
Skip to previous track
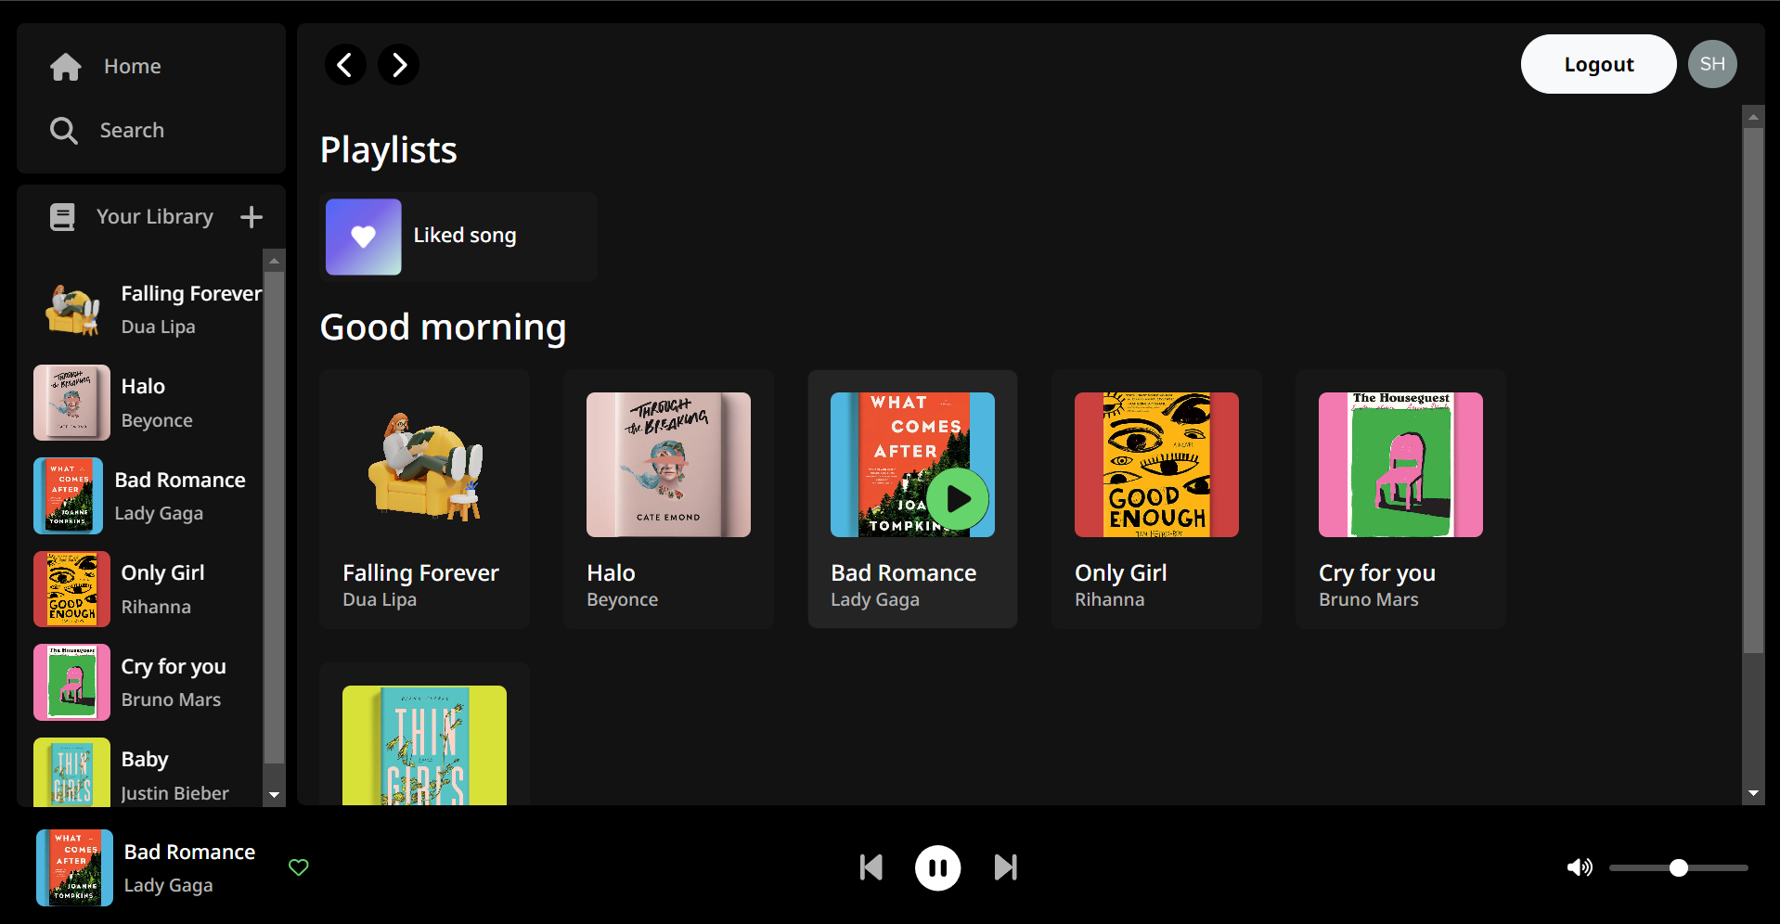point(871,867)
